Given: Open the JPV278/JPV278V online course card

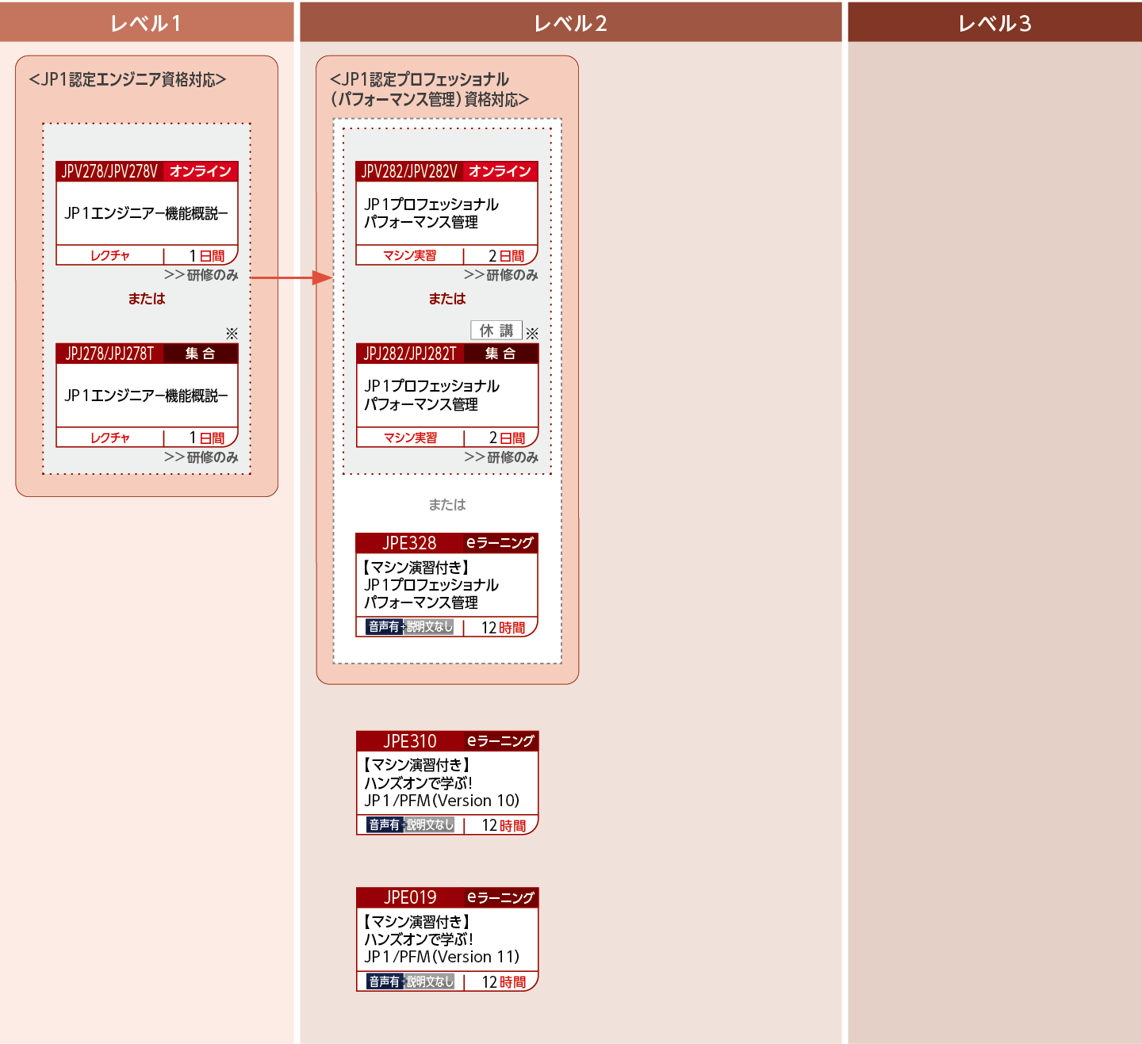Looking at the screenshot, I should click(147, 213).
